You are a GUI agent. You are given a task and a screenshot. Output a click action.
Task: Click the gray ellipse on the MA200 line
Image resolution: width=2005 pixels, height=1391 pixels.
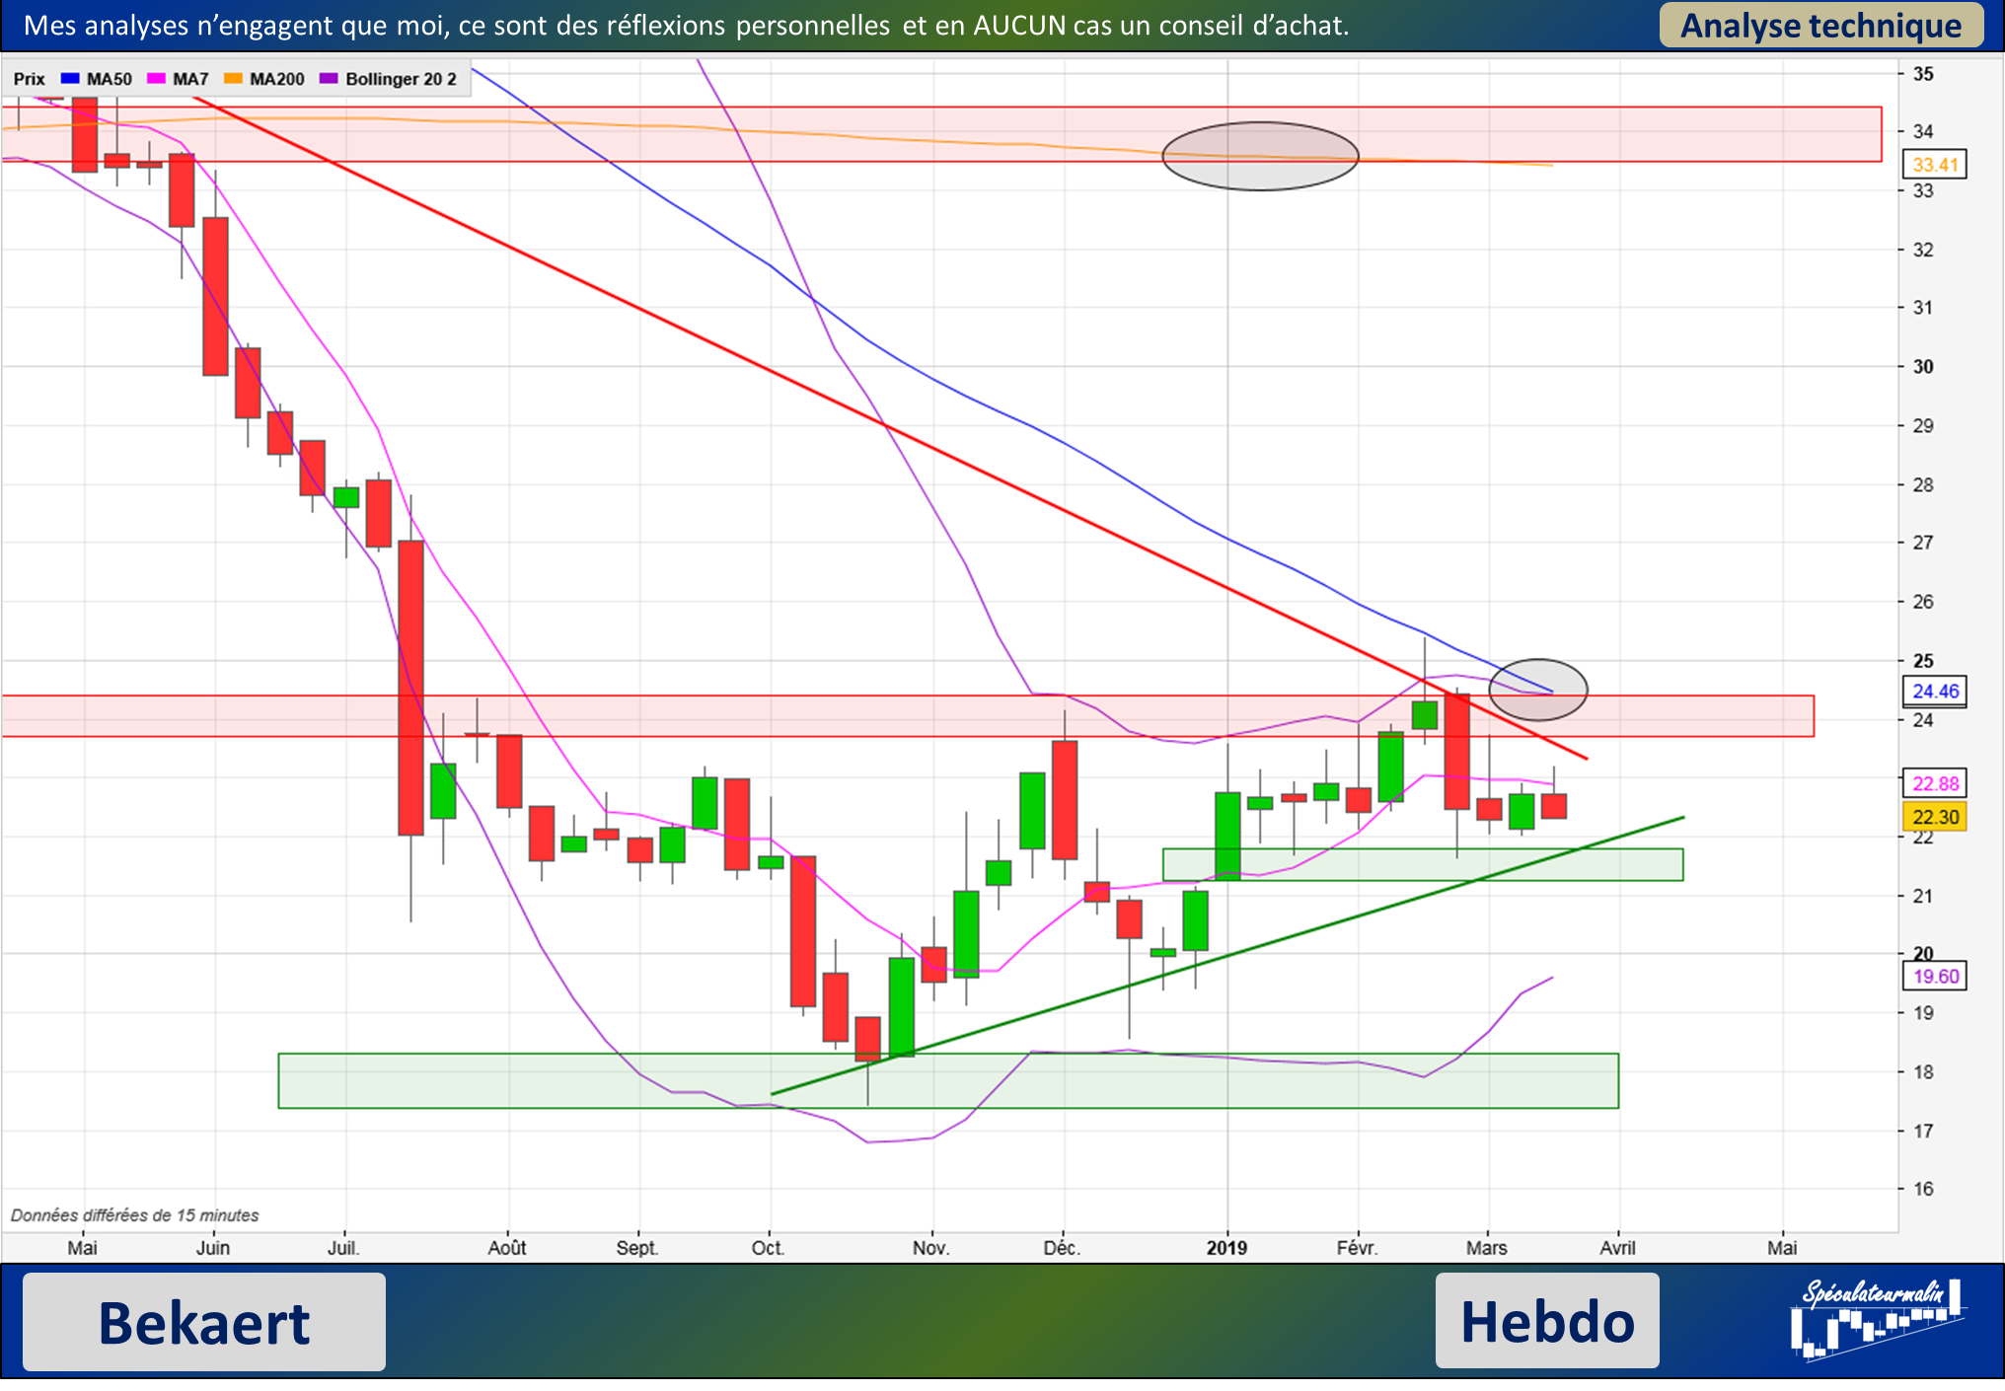tap(1260, 156)
